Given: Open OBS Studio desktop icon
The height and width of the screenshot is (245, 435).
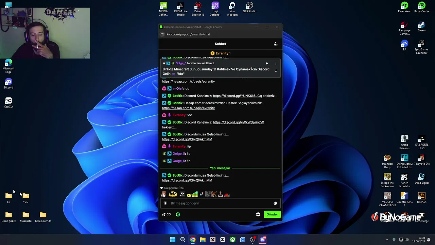Looking at the screenshot, I should pyautogui.click(x=249, y=7).
